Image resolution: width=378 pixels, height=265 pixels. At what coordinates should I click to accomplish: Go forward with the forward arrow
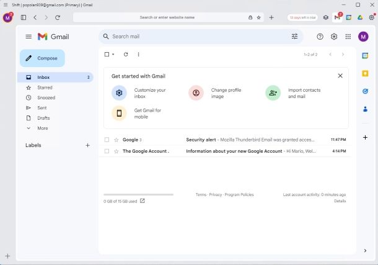pyautogui.click(x=46, y=17)
